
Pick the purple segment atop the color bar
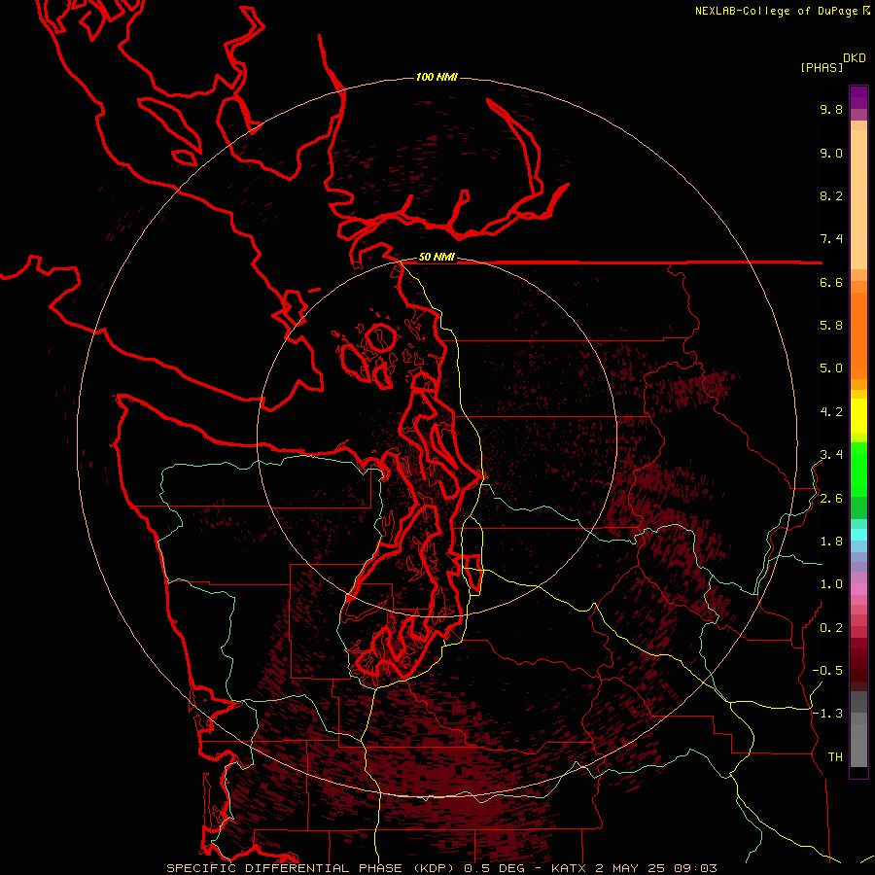pos(858,97)
